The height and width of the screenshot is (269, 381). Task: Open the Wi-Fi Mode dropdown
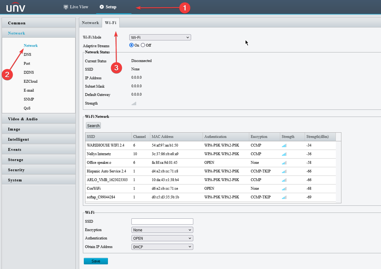[160, 37]
